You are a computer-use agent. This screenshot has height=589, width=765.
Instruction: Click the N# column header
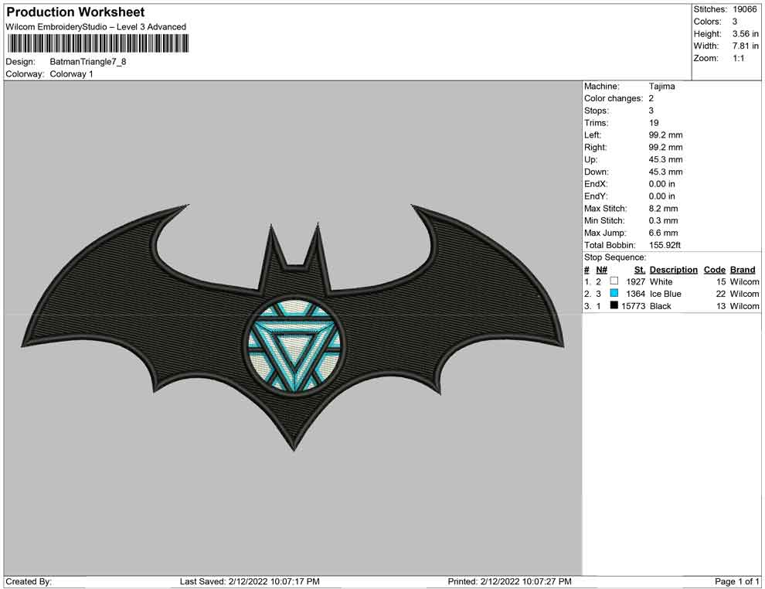pyautogui.click(x=601, y=270)
